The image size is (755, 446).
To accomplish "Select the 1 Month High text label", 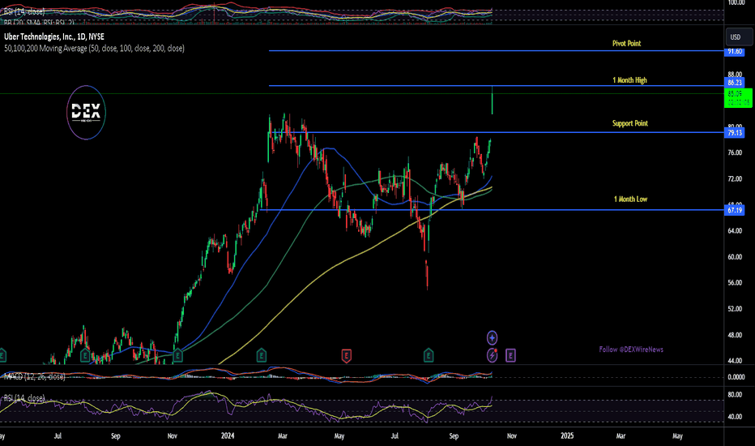I will (x=629, y=80).
